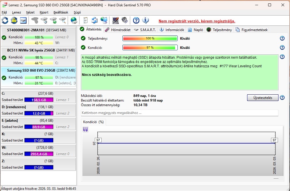Select the Áttekintés tab
The height and width of the screenshot is (191, 290).
click(x=91, y=29)
